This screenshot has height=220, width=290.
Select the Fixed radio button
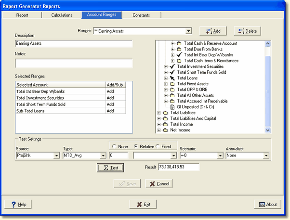(x=158, y=146)
